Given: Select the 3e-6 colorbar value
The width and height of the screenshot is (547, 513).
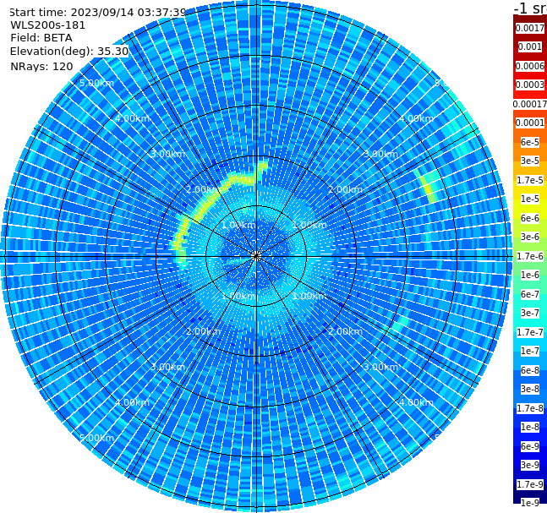Looking at the screenshot, I should point(530,237).
